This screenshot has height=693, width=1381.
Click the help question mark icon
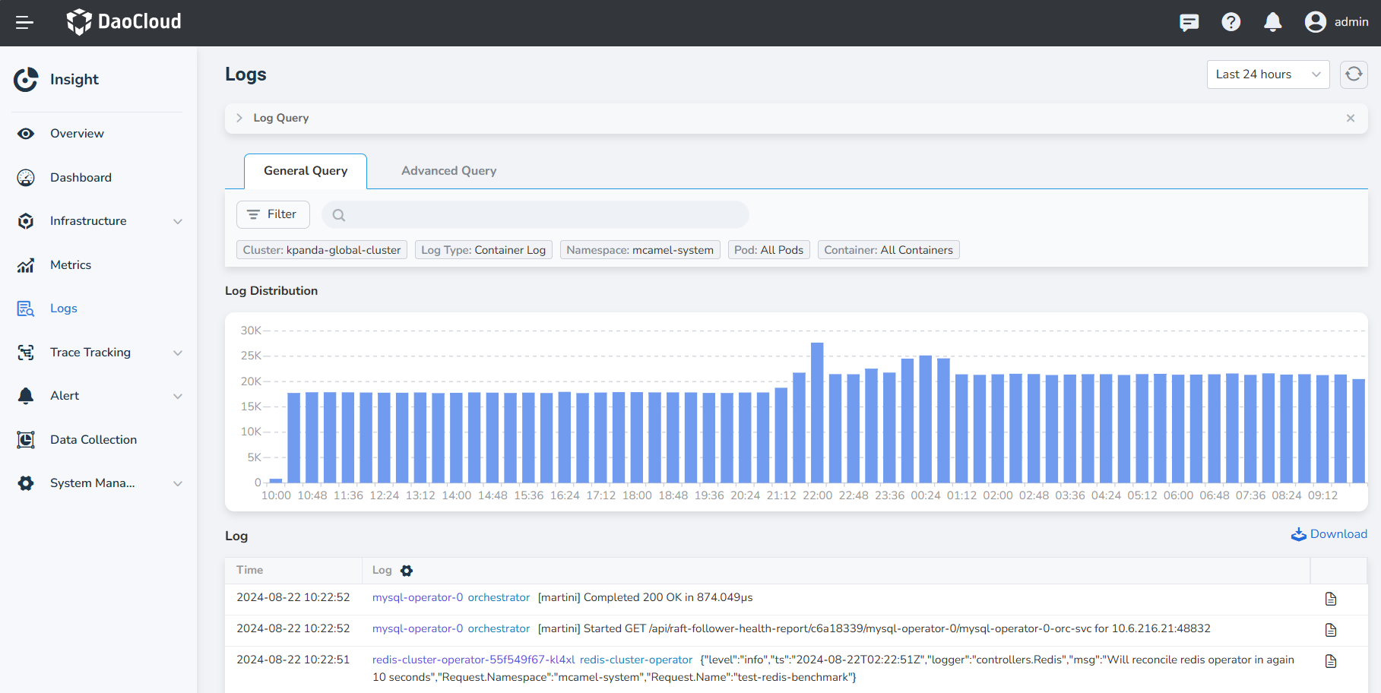[x=1231, y=23]
